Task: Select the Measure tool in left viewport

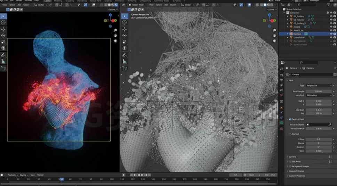Action: tap(3, 61)
